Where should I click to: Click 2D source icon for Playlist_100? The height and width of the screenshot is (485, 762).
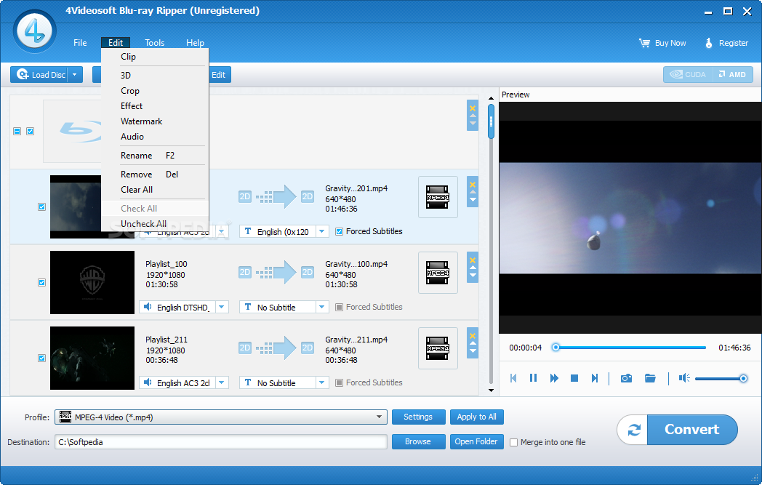coord(245,272)
